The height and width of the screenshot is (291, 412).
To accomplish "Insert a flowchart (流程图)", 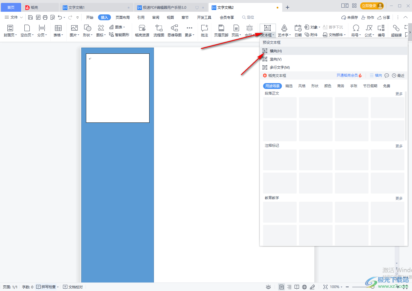I will 159,31.
